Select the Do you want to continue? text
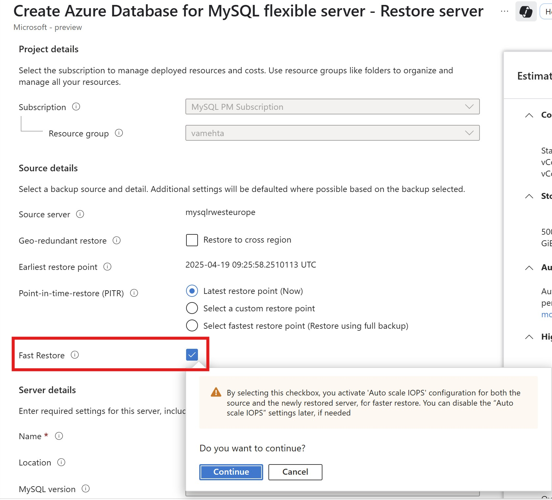This screenshot has width=552, height=500. click(x=253, y=448)
